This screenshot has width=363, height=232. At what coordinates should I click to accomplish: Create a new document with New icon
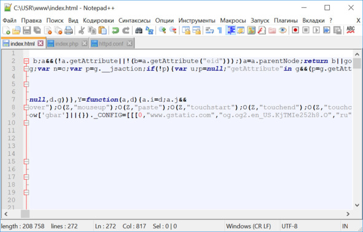pyautogui.click(x=6, y=30)
